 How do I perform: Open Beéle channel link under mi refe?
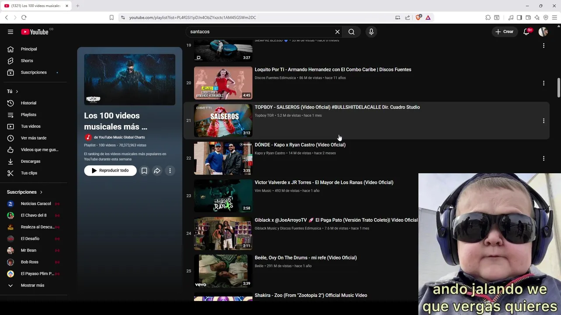(259, 266)
